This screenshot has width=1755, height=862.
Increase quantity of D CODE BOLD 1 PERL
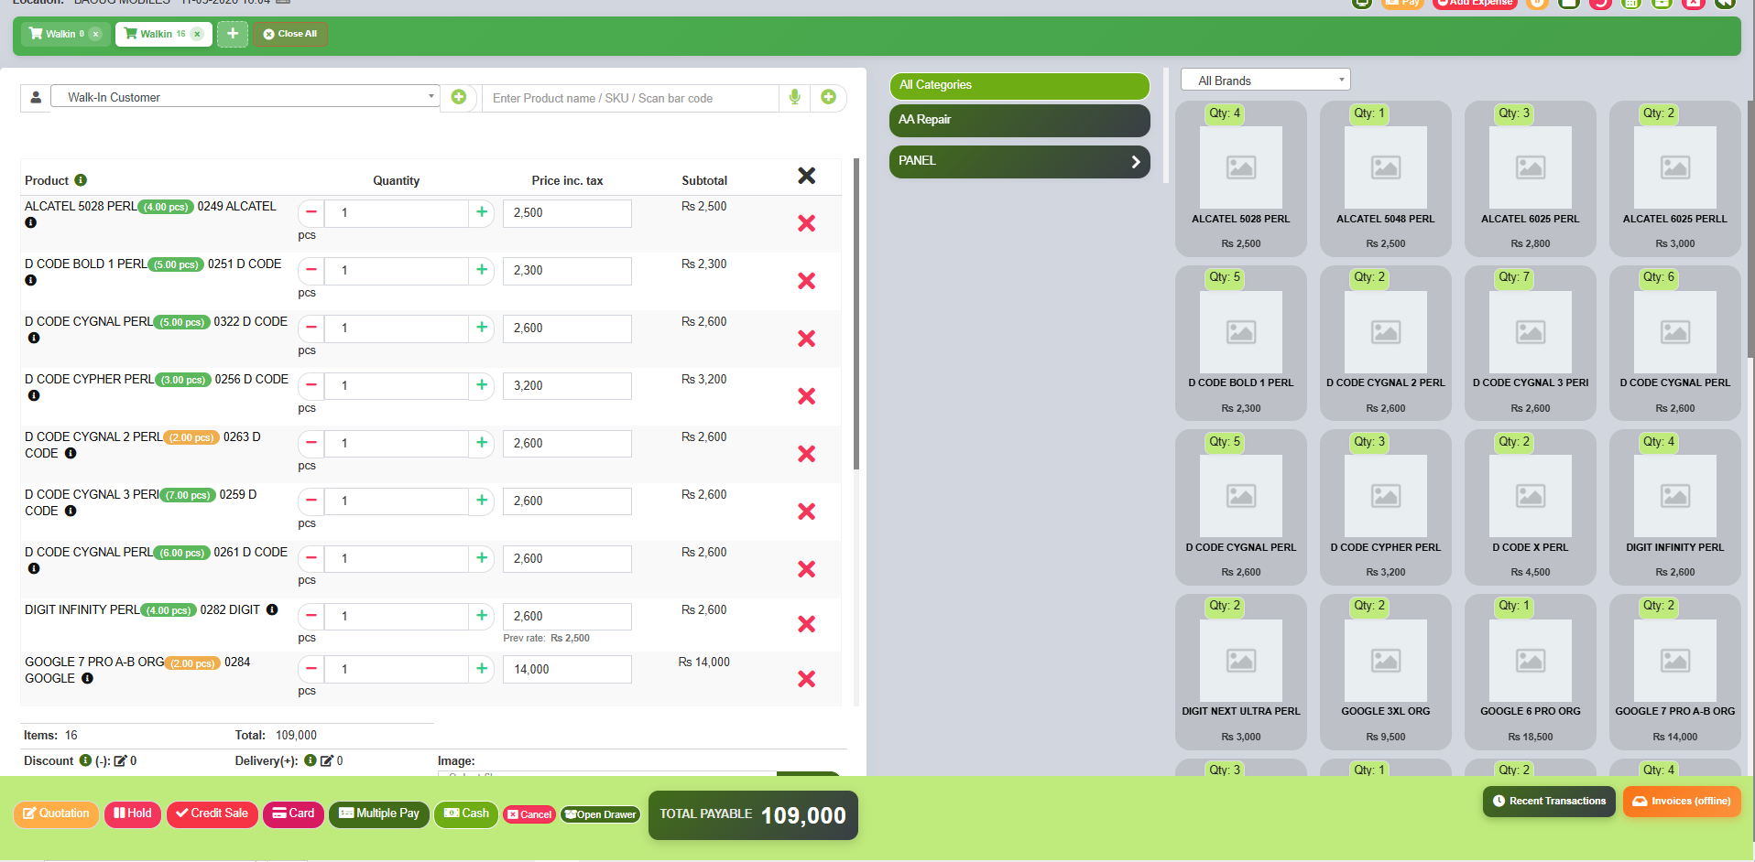pyautogui.click(x=482, y=270)
